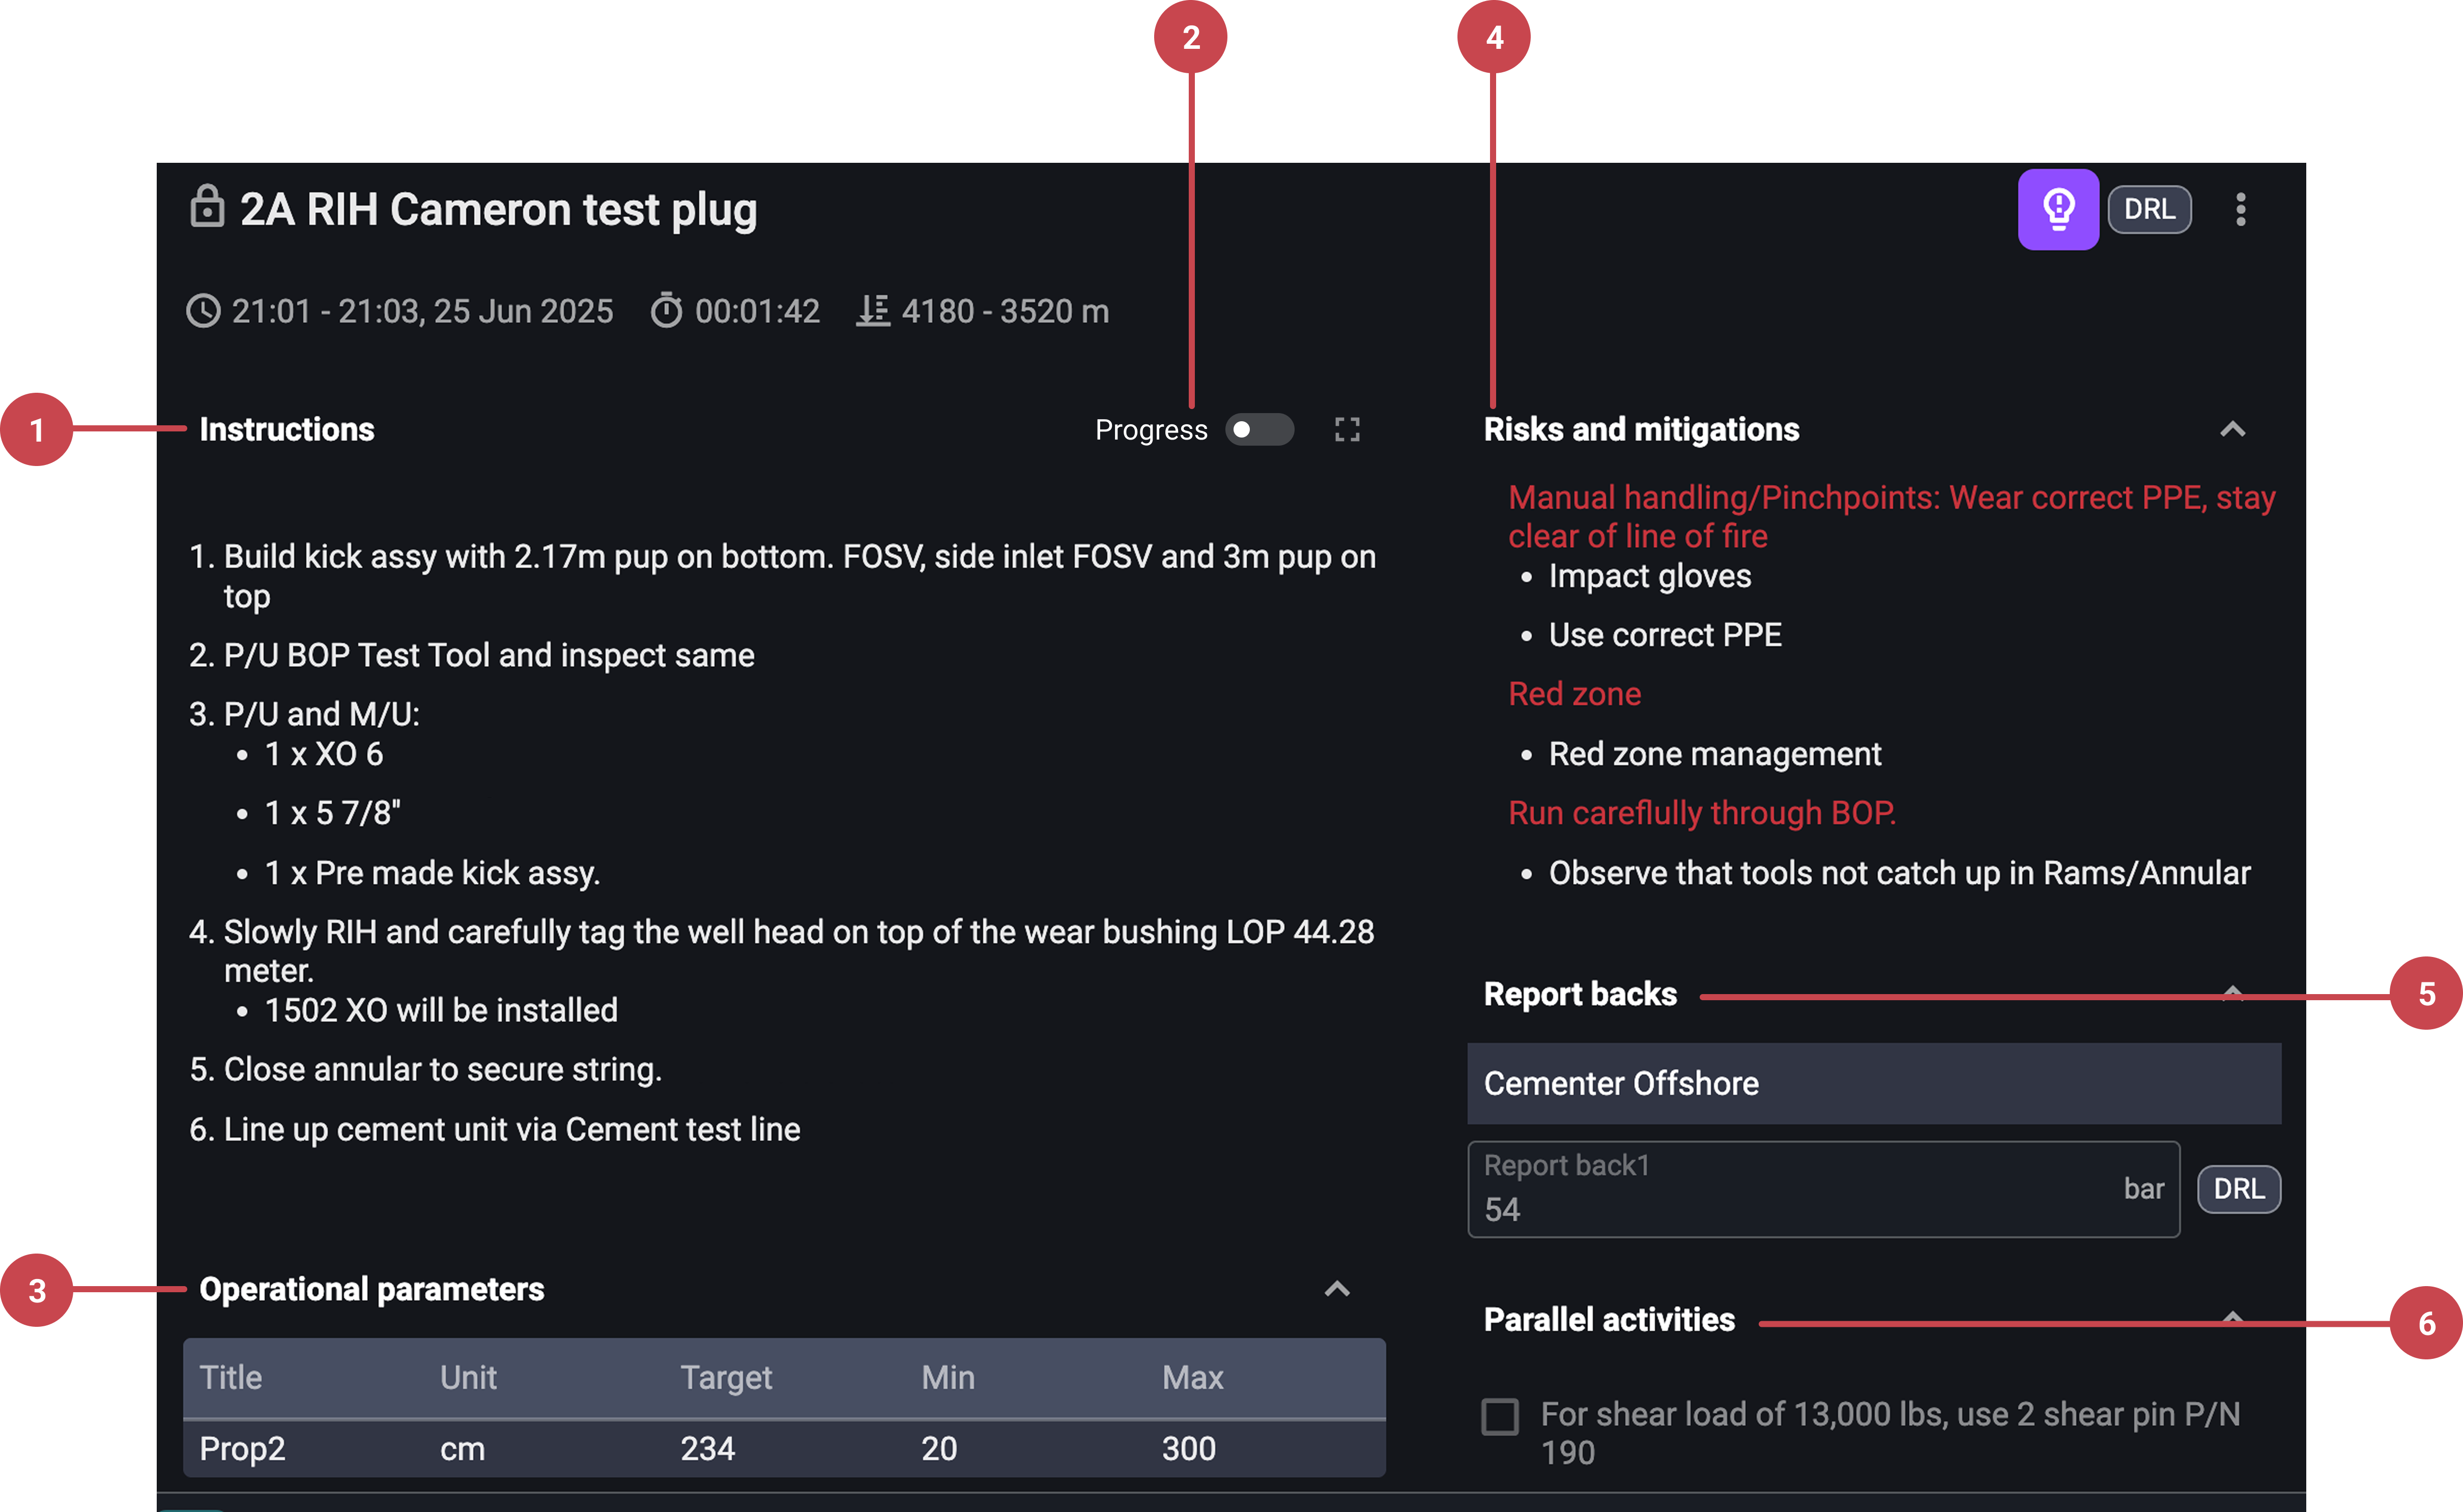
Task: Click the Progress toggle slider control
Action: pos(1259,429)
